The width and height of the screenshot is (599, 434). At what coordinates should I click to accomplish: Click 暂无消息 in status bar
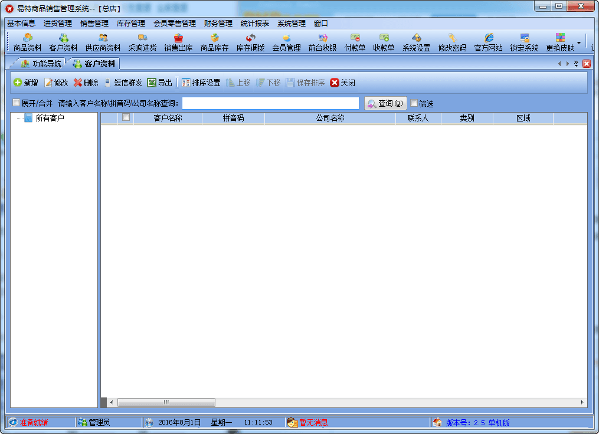tap(313, 422)
